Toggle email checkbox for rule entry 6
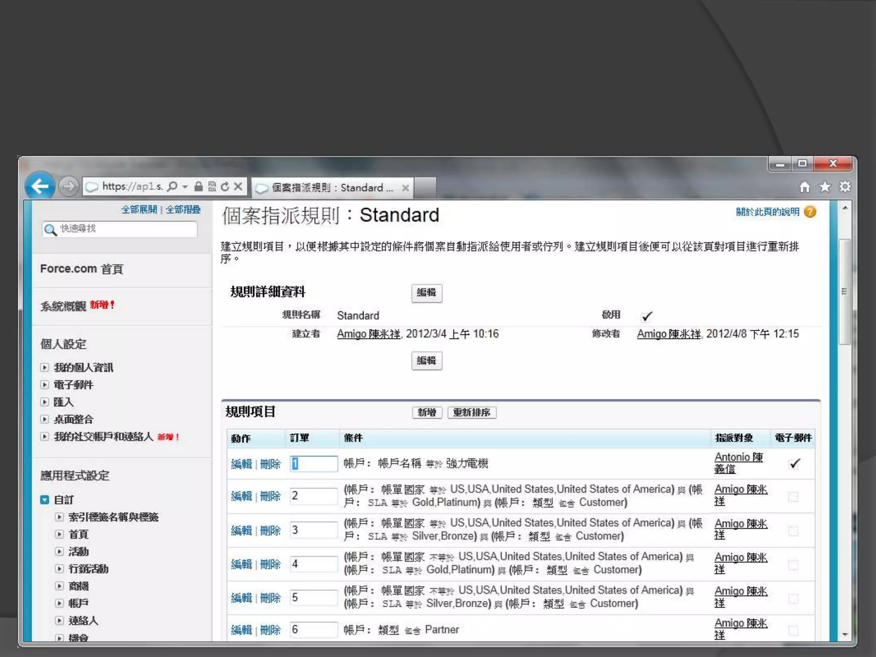 click(793, 630)
